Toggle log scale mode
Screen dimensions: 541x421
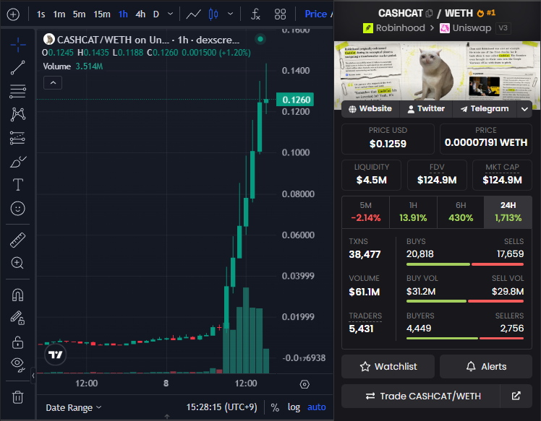pyautogui.click(x=294, y=407)
